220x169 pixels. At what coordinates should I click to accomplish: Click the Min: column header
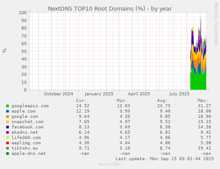(x=122, y=101)
